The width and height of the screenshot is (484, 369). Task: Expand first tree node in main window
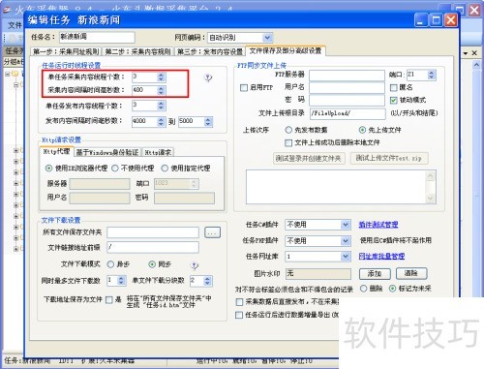pyautogui.click(x=7, y=74)
